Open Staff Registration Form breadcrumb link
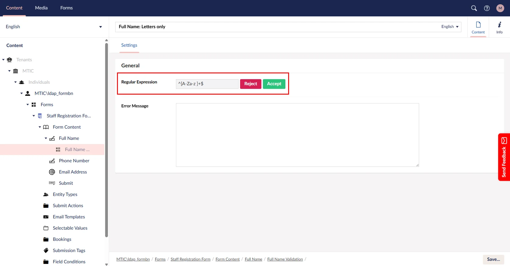Screen dimensions: 510x266 click(190, 259)
